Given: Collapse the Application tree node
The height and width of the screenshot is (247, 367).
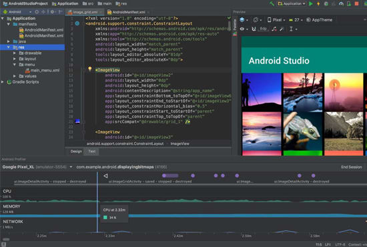Looking at the screenshot, I should 3,18.
